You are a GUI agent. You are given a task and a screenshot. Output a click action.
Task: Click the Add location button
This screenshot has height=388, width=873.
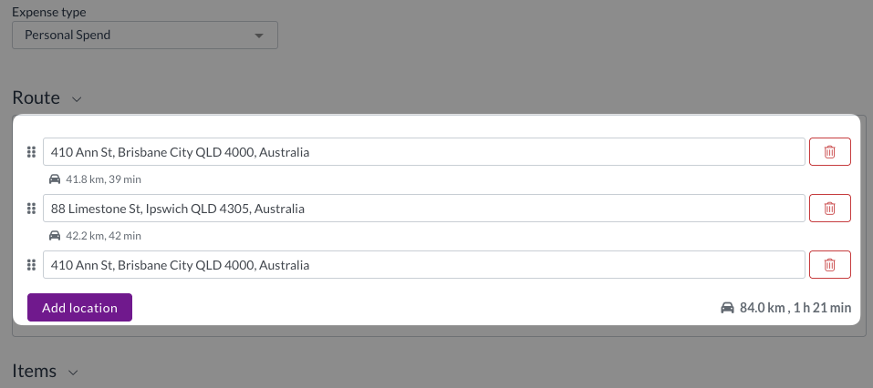tap(79, 308)
